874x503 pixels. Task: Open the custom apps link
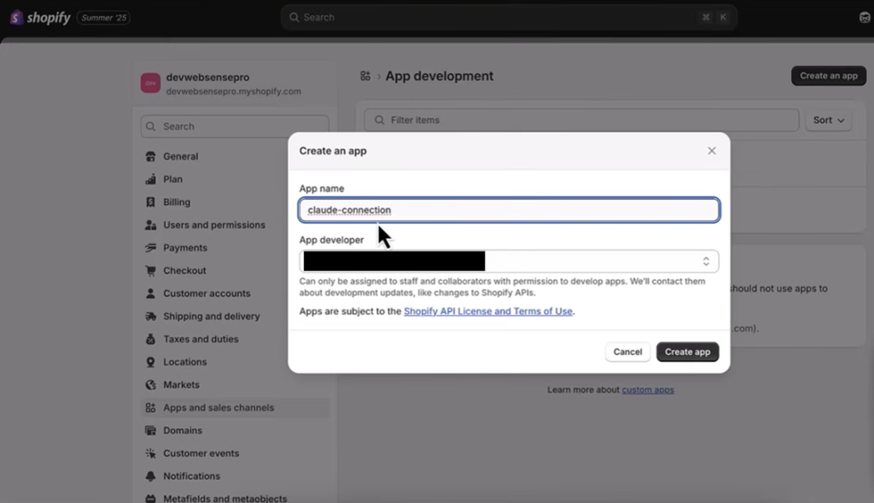pyautogui.click(x=648, y=390)
